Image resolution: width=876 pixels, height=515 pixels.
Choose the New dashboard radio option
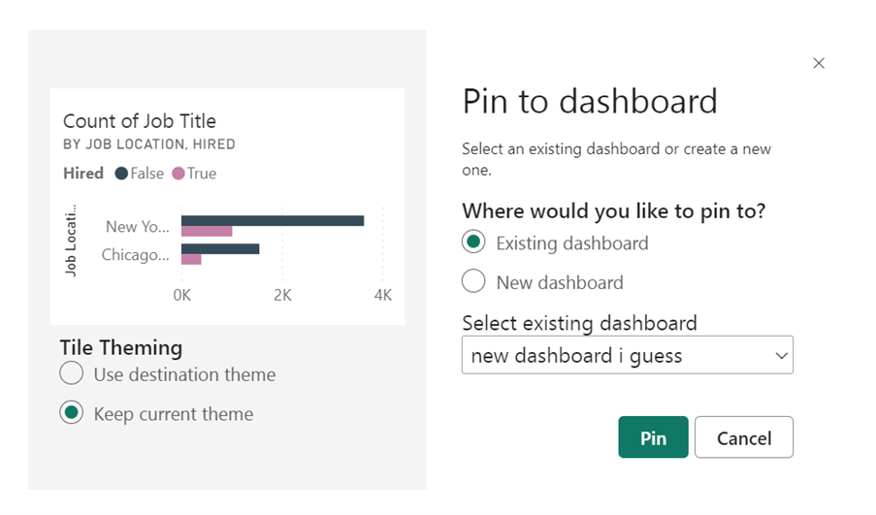click(473, 282)
